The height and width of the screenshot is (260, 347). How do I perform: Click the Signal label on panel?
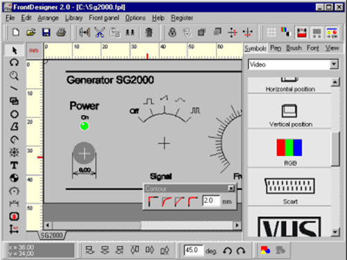tap(161, 176)
